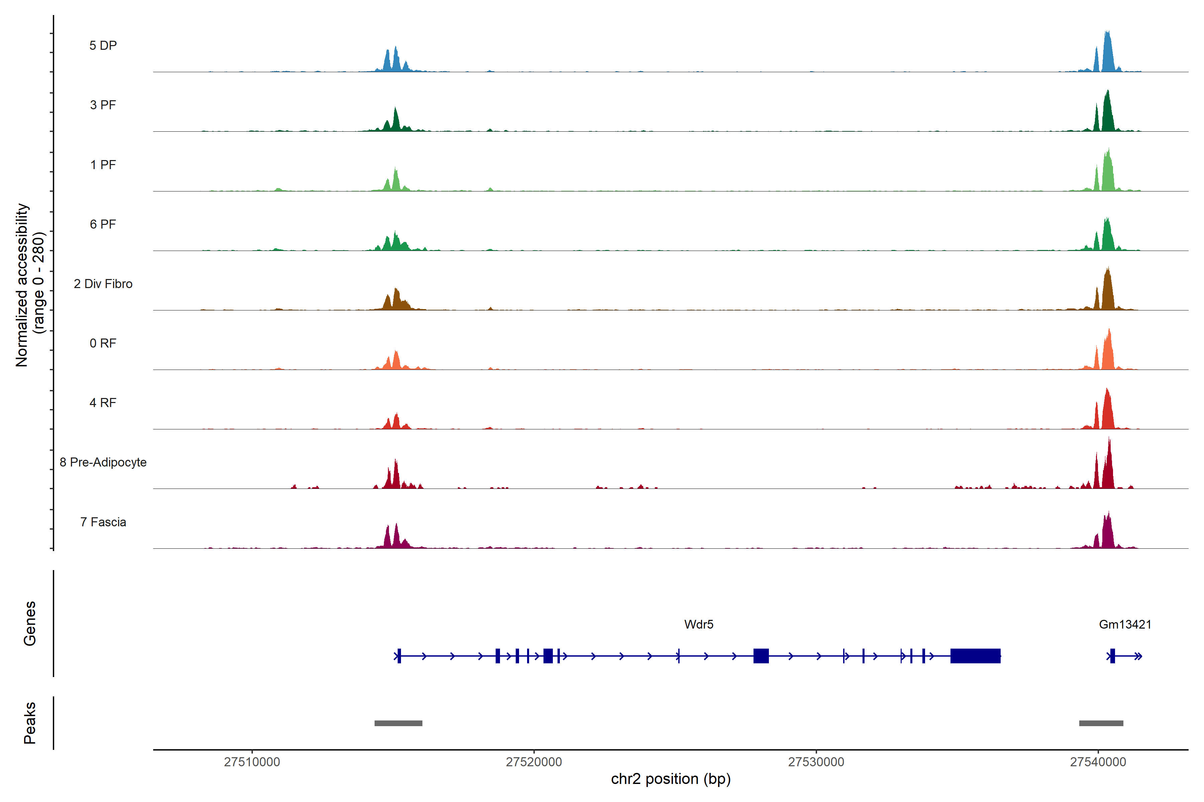Click the Peaks panel label
The width and height of the screenshot is (1204, 802).
(30, 723)
